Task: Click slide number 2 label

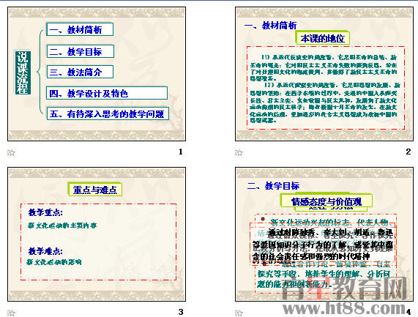Action: coord(408,152)
